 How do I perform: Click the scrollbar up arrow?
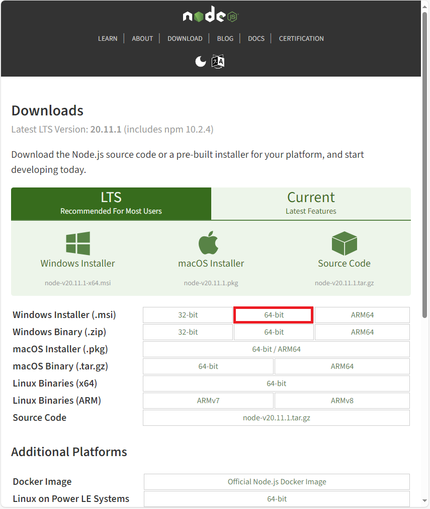pyautogui.click(x=425, y=7)
